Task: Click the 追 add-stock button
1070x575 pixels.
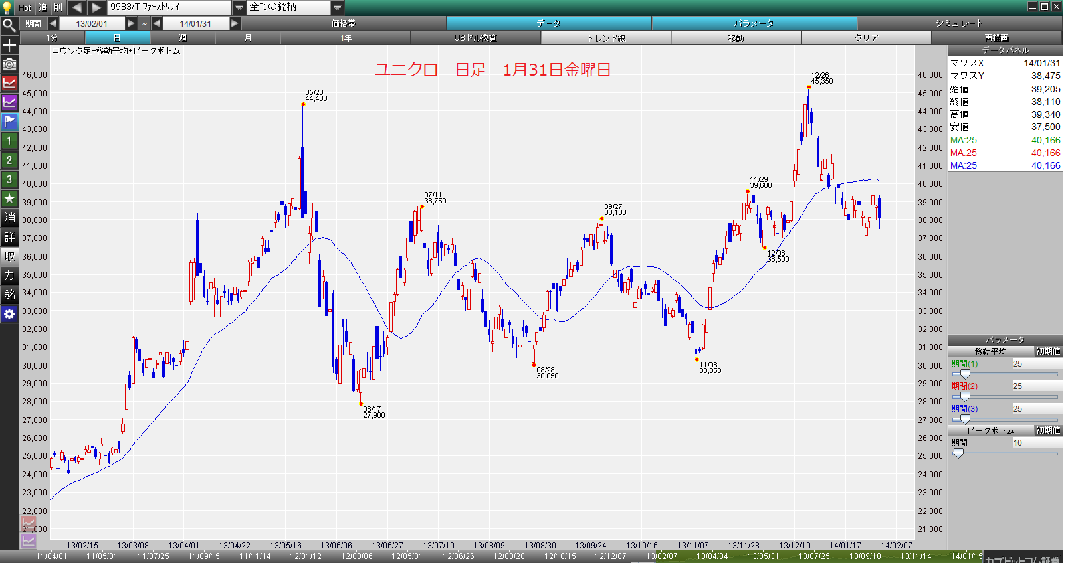Action: [x=43, y=7]
